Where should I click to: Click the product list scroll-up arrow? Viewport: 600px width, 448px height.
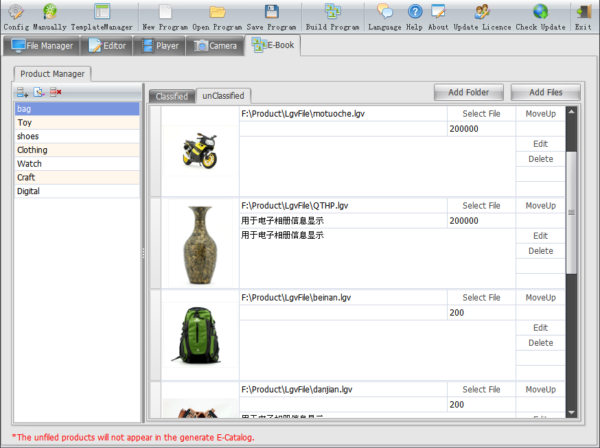click(x=571, y=112)
